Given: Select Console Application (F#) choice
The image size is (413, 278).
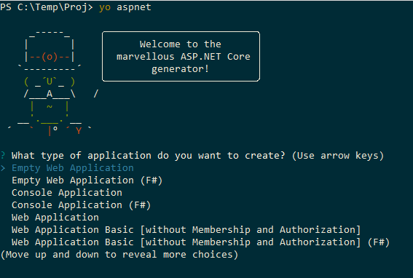Looking at the screenshot, I should point(81,205).
